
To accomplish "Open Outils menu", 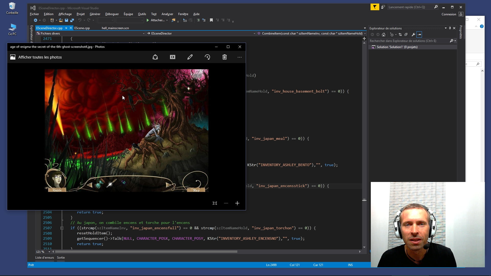I will click(142, 14).
